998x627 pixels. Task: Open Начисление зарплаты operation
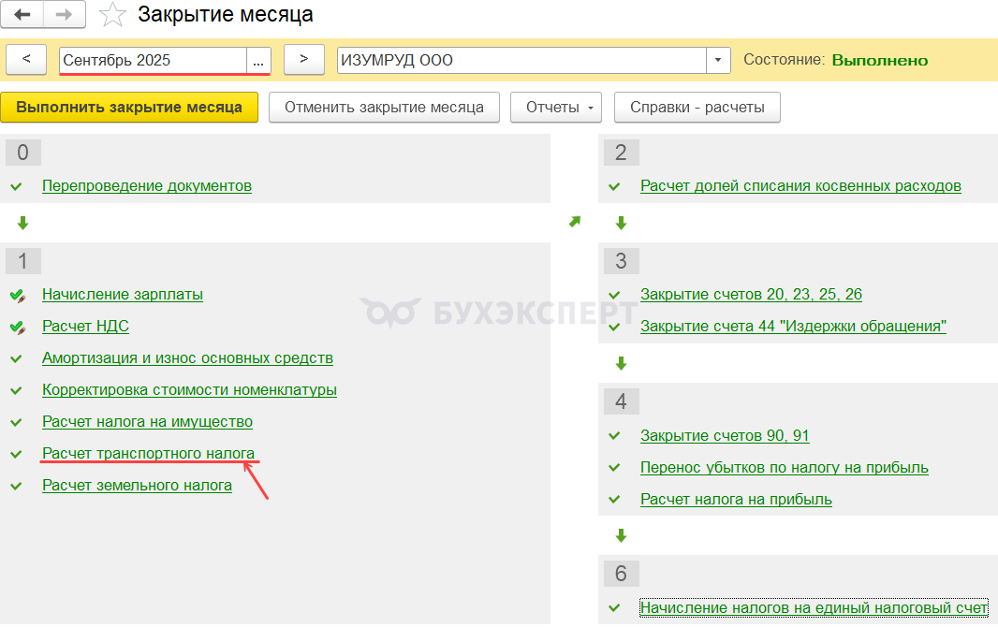[x=123, y=295]
